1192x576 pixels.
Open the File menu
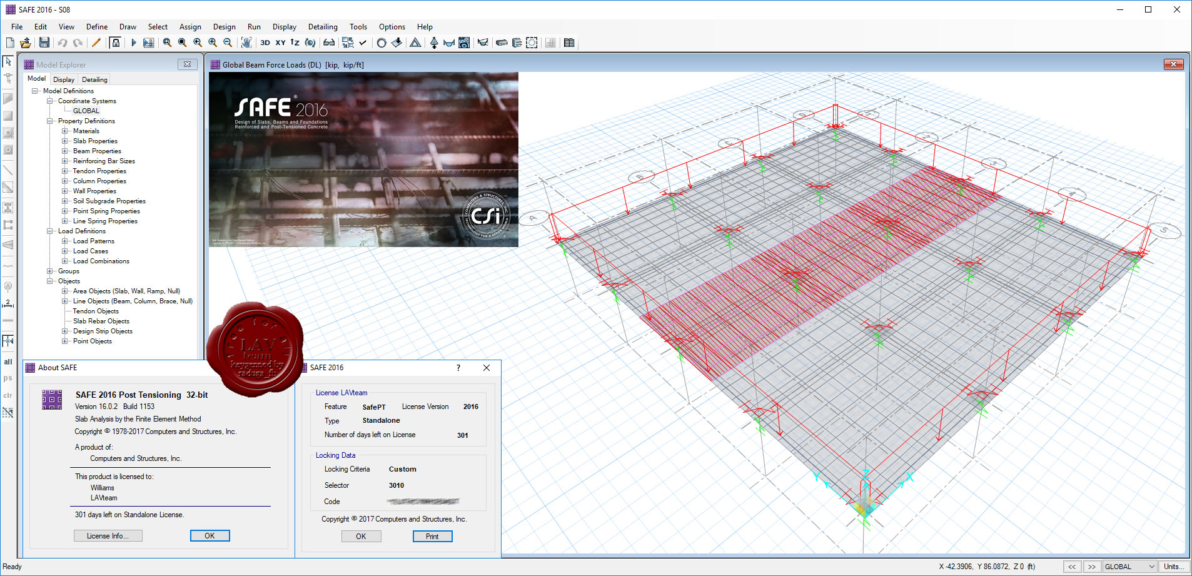[17, 27]
